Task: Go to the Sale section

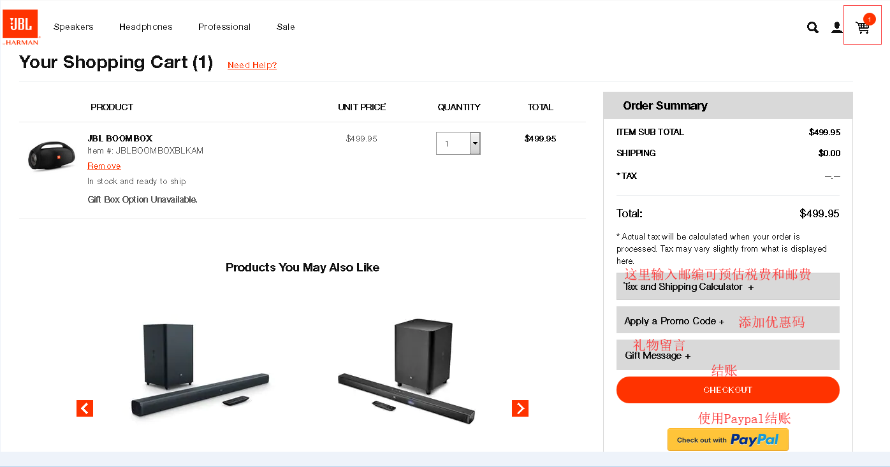Action: [x=286, y=27]
